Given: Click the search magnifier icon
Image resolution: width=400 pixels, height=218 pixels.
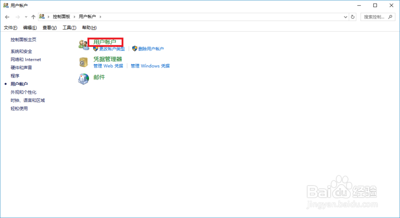Looking at the screenshot, I should [x=390, y=17].
